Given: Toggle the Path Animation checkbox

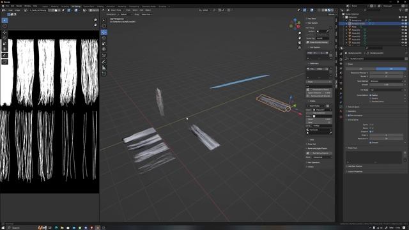Looking at the screenshot, I should tap(349, 115).
